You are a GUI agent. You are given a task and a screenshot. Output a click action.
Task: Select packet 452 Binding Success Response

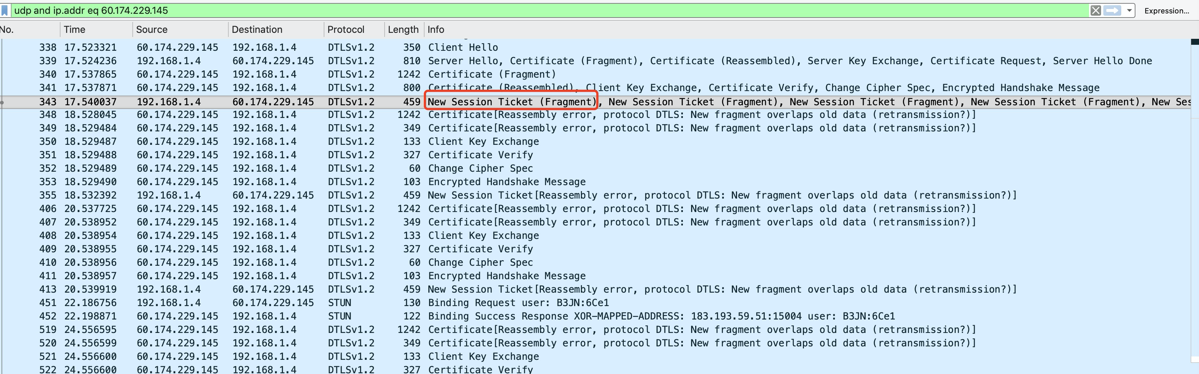tap(596, 317)
